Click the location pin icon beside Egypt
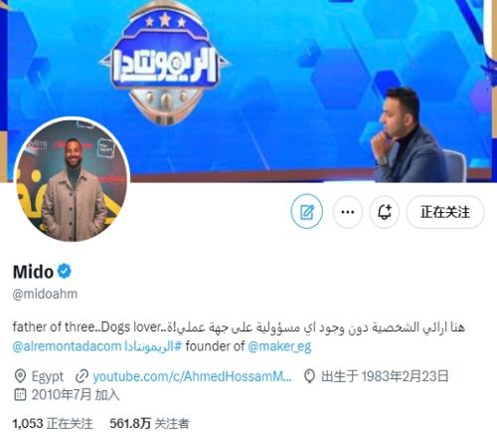Viewport: 497px width, 438px height. (20, 376)
